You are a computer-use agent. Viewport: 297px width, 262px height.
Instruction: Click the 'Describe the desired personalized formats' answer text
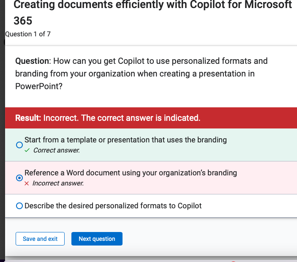coord(113,206)
